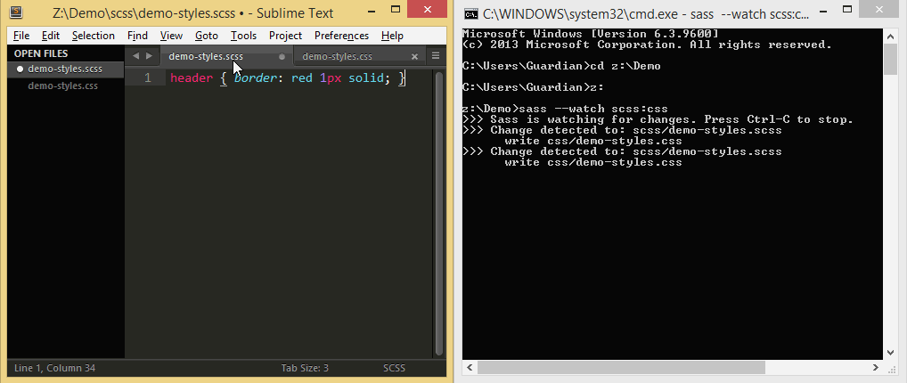
Task: Click the cmd horizontal scrollbar thumb
Action: tap(621, 367)
